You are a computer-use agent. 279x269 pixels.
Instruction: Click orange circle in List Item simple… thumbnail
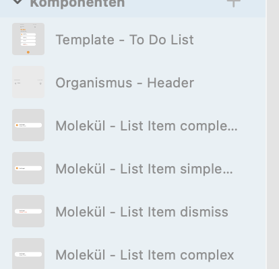click(17, 168)
